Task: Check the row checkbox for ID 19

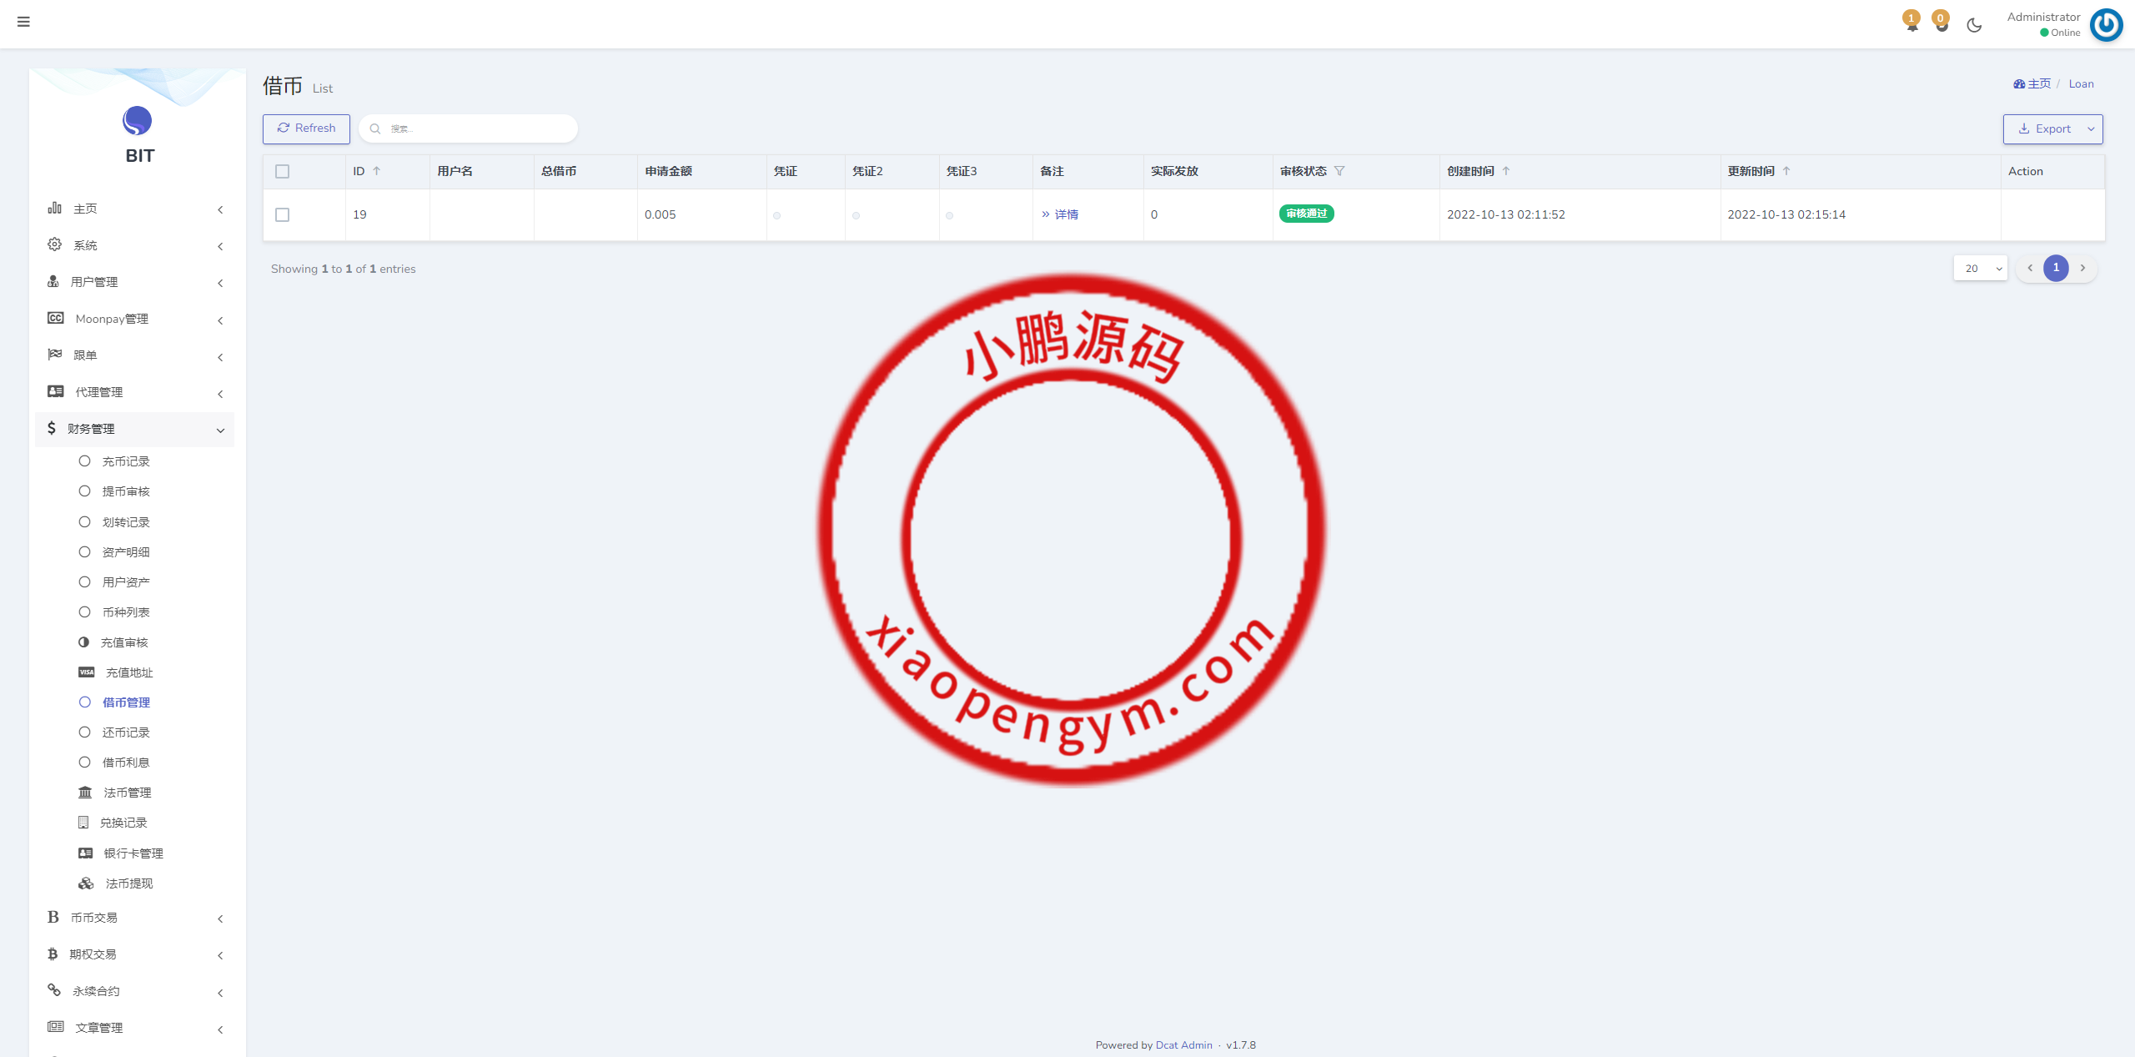Action: click(283, 214)
